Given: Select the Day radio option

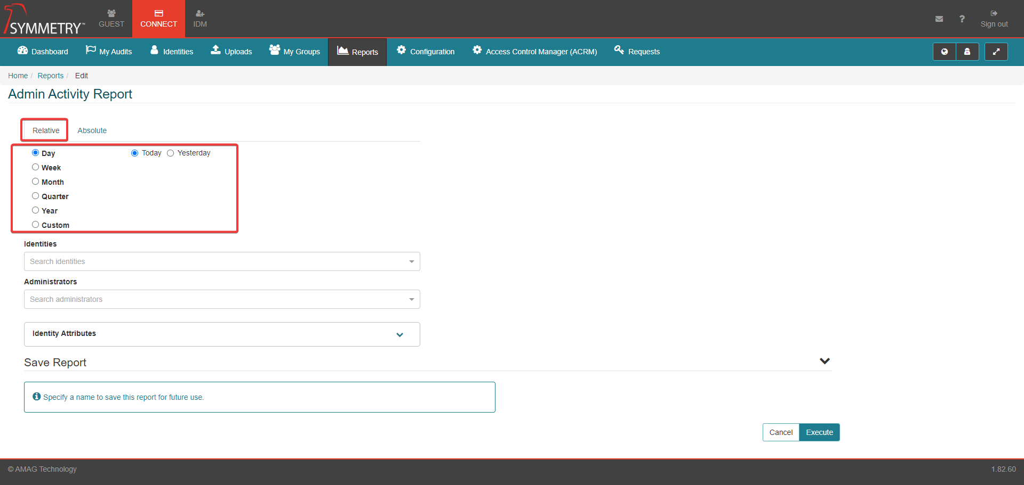Looking at the screenshot, I should (x=35, y=153).
